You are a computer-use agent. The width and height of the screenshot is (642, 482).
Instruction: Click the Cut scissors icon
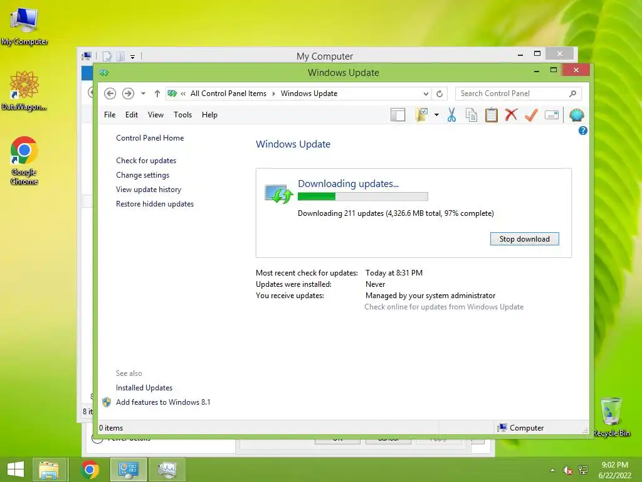click(x=451, y=115)
